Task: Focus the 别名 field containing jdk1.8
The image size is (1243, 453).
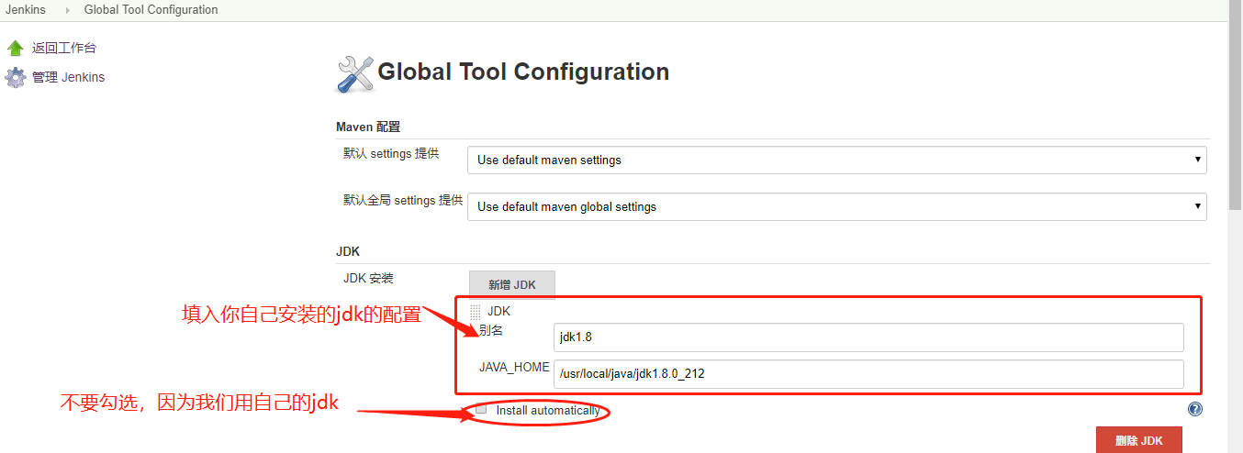Action: [x=868, y=337]
